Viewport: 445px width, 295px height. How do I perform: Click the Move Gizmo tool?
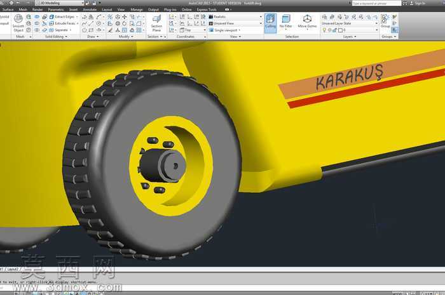[307, 22]
